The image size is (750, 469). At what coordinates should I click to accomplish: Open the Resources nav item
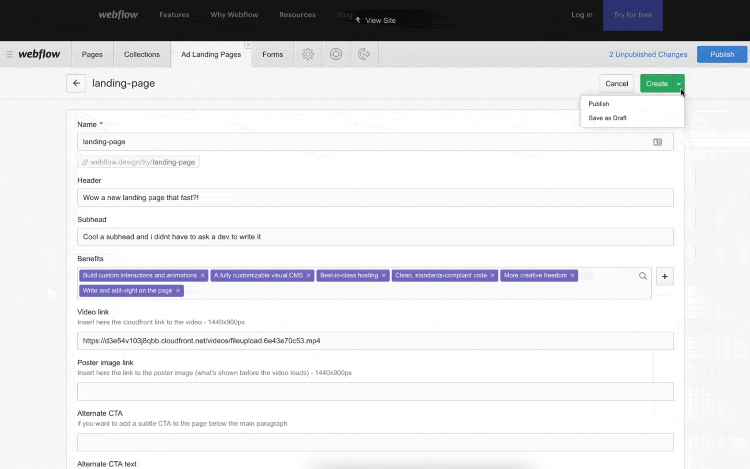click(x=297, y=15)
